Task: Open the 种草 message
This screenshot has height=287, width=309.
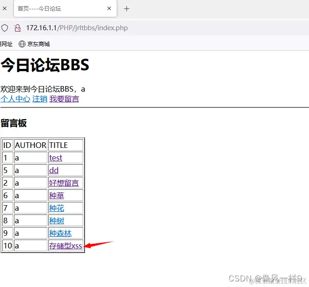Action: (x=57, y=195)
